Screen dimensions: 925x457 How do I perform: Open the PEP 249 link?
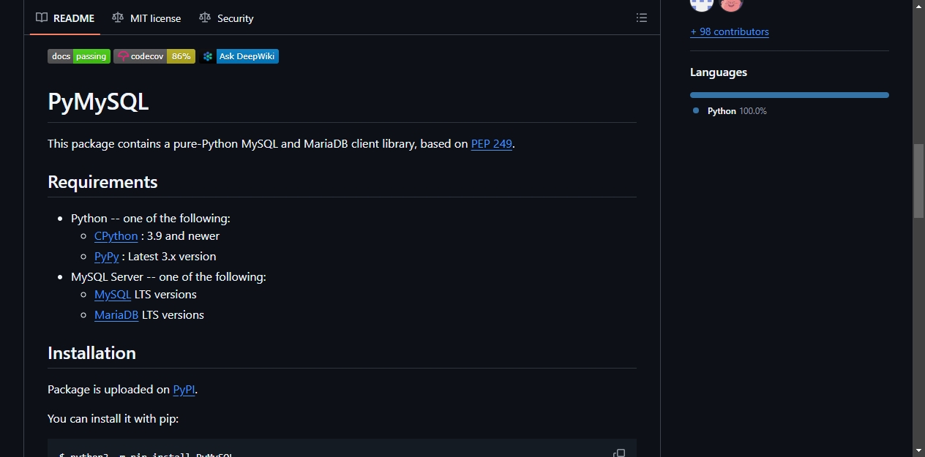click(x=492, y=144)
